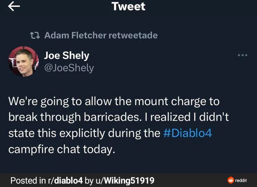Click the Reddit logo icon

(x=230, y=180)
